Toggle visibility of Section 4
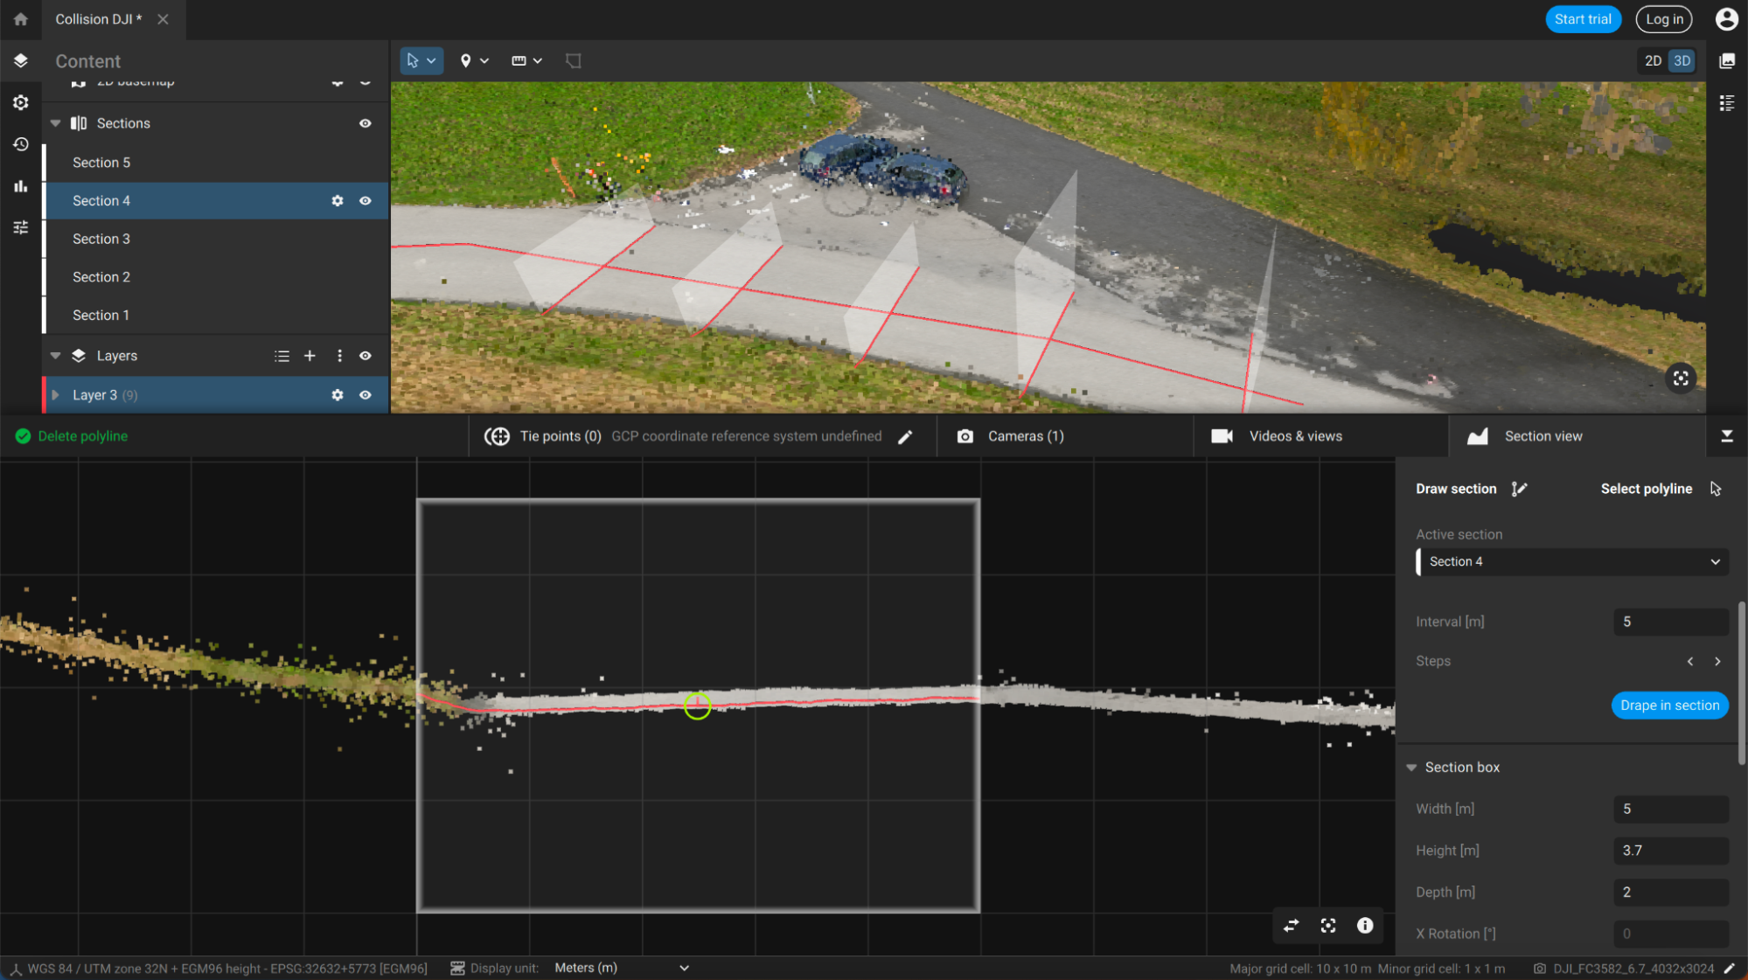1748x980 pixels. click(x=366, y=201)
